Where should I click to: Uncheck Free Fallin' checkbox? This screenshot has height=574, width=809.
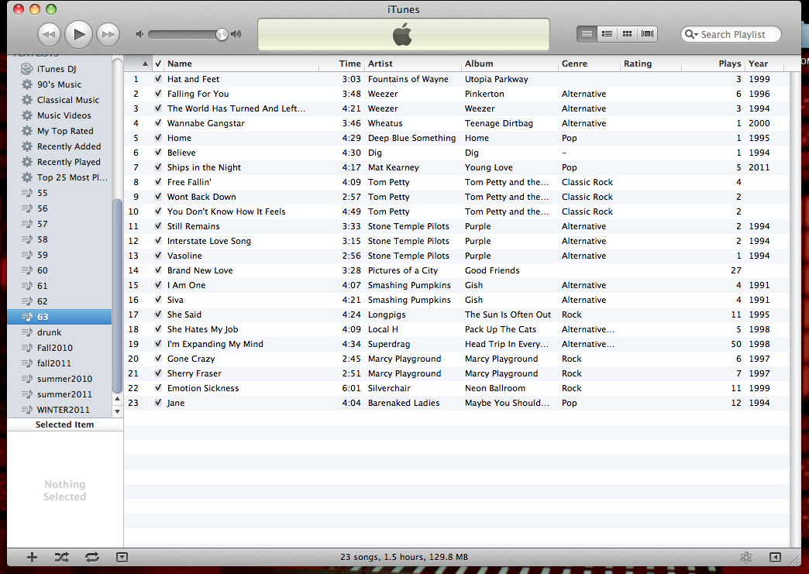[158, 182]
